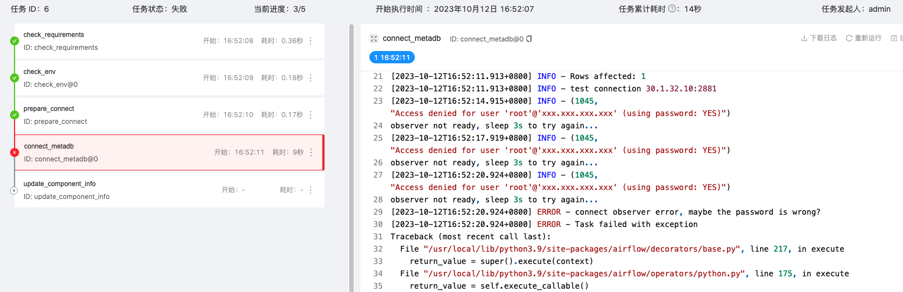Open the more options for update_component_info
903x292 pixels.
(x=311, y=190)
